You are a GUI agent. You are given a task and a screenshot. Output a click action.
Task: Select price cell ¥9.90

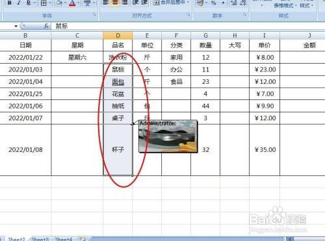pos(265,106)
